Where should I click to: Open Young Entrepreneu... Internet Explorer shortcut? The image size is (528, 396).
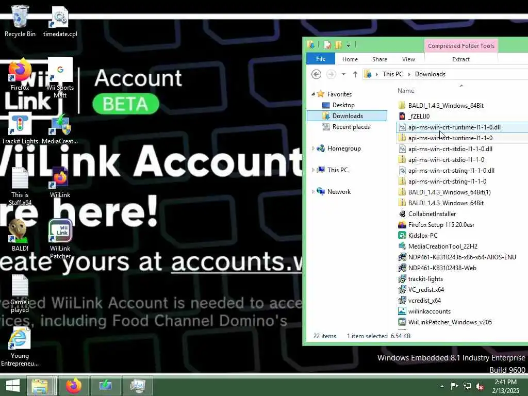tap(20, 347)
